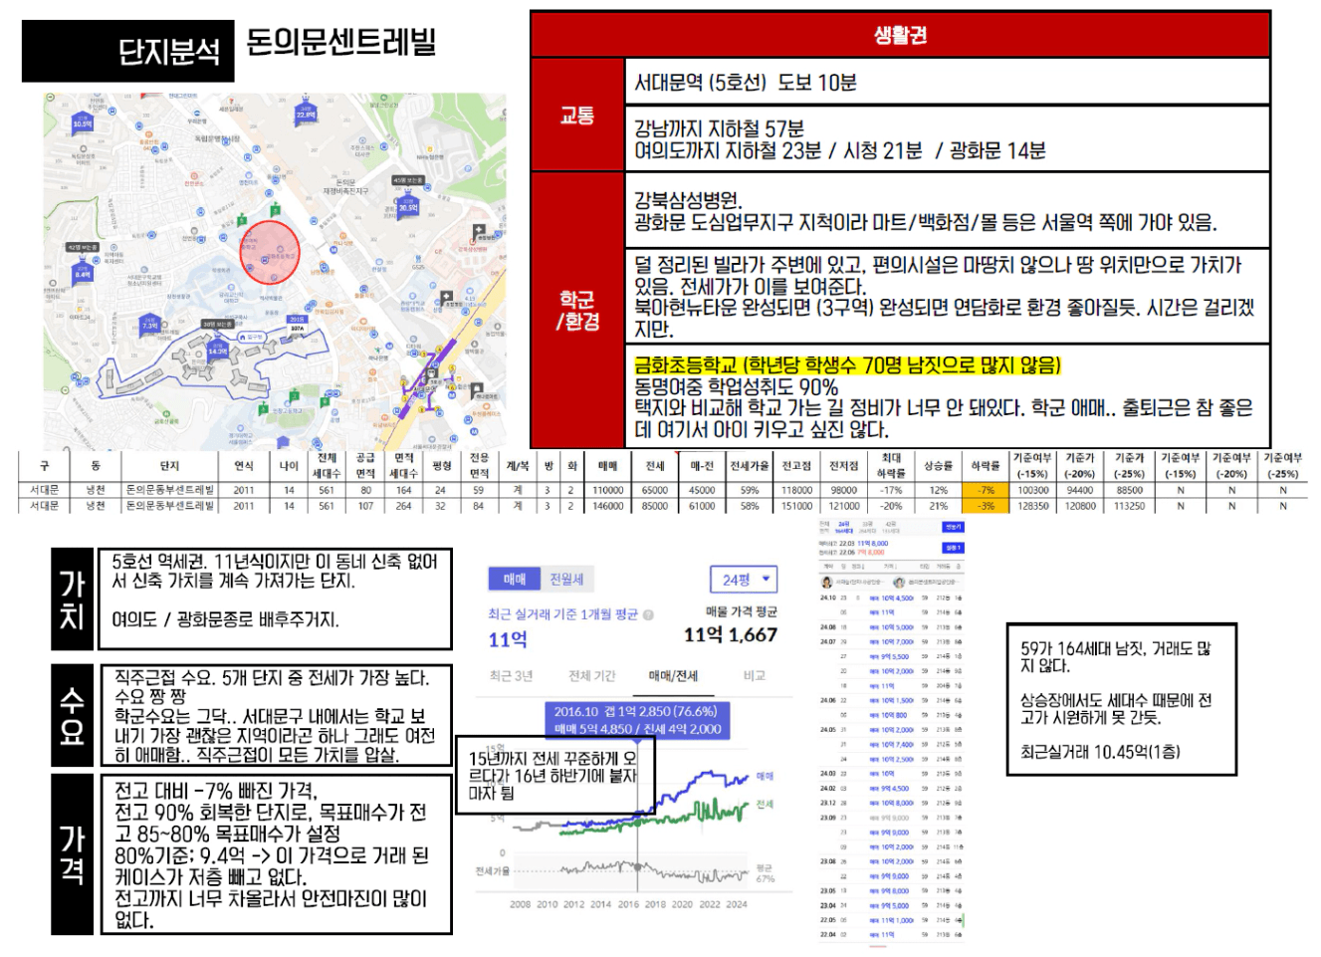Image resolution: width=1321 pixels, height=957 pixels.
Task: Click the 9억 5,500 transaction row
Action: tap(891, 657)
